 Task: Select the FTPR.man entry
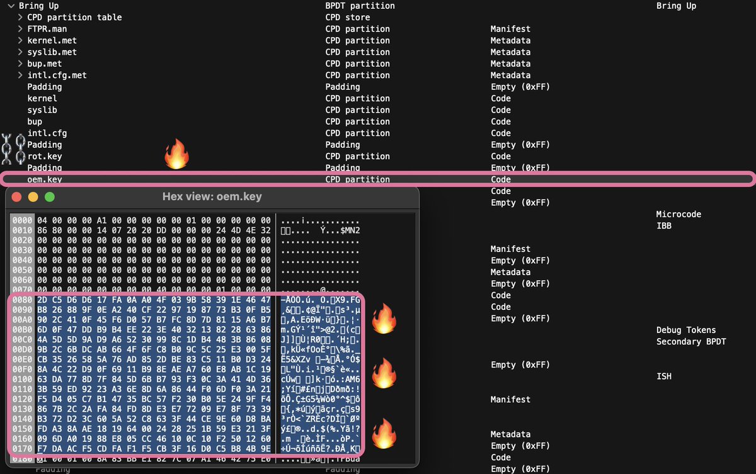tap(47, 29)
